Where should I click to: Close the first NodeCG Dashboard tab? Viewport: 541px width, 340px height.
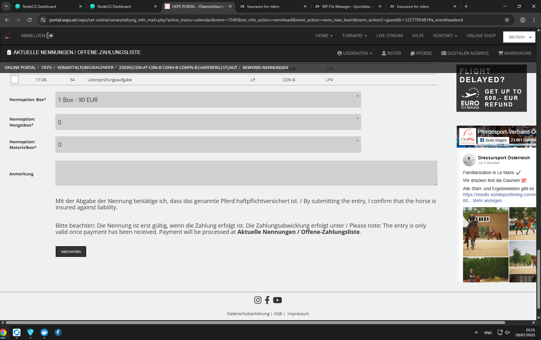[81, 6]
